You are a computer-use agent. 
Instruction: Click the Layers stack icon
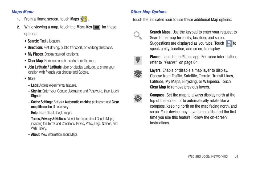click(138, 74)
